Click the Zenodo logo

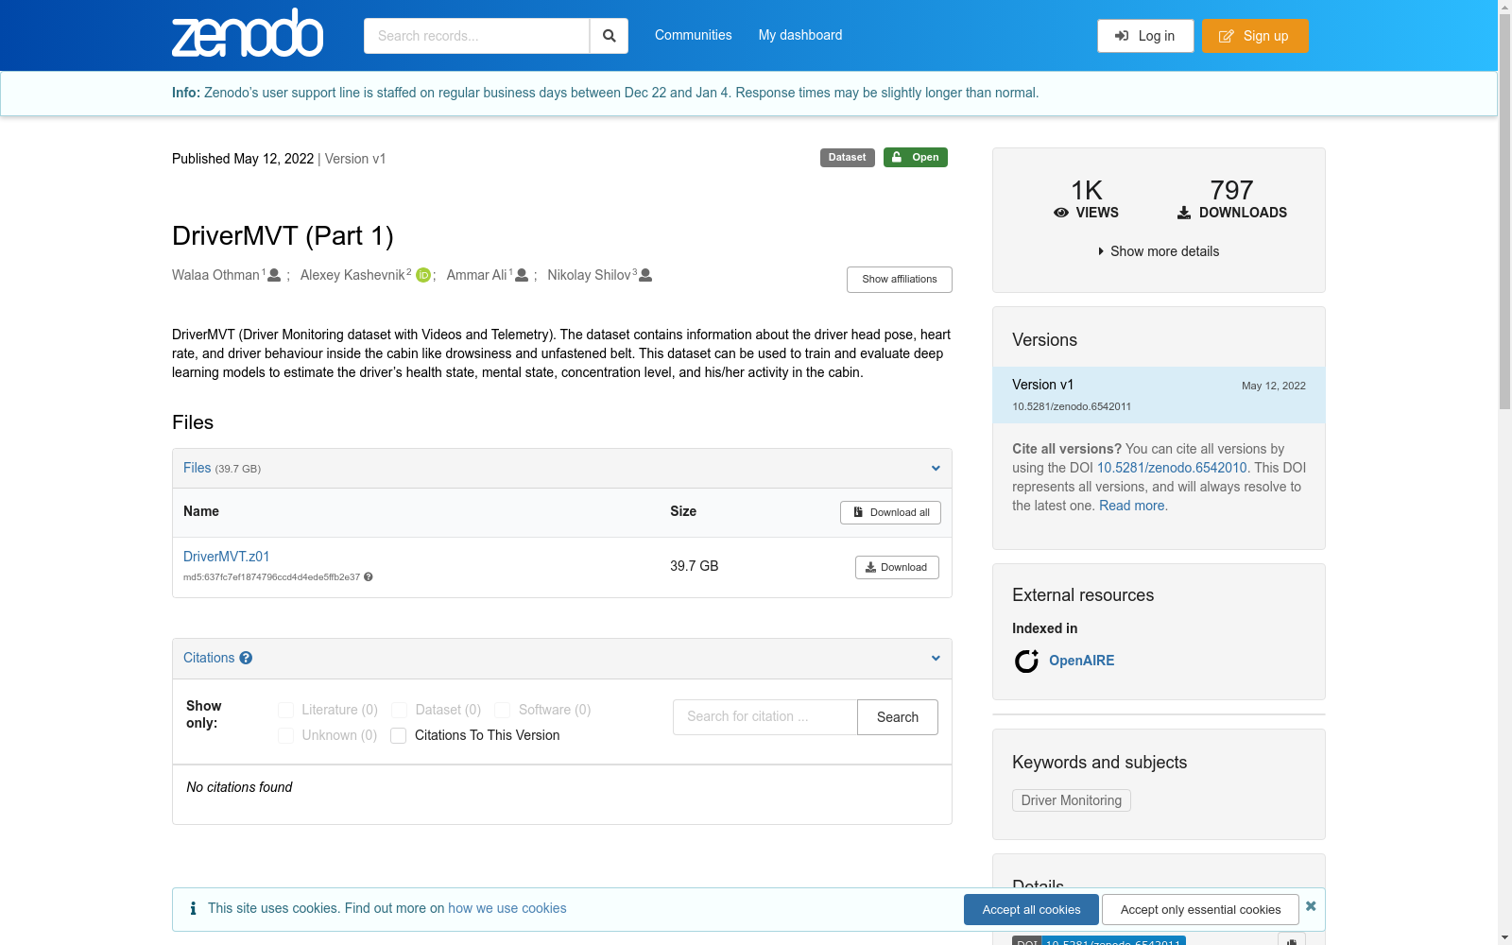coord(248,33)
